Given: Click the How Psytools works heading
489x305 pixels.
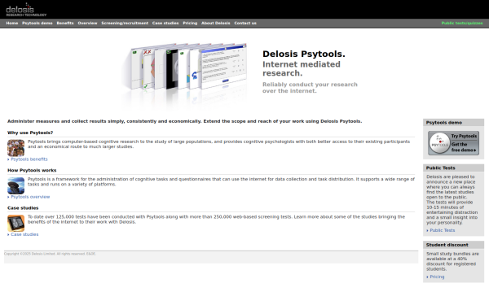Looking at the screenshot, I should point(32,170).
